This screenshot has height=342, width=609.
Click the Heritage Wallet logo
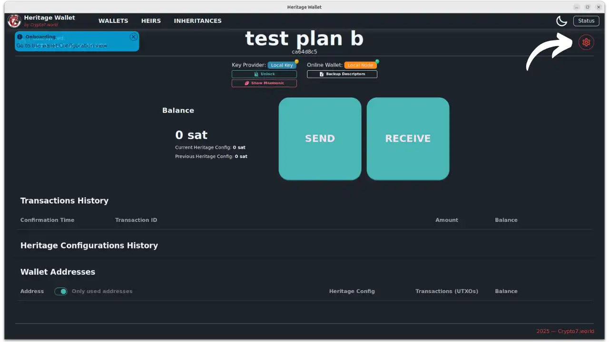[x=14, y=21]
